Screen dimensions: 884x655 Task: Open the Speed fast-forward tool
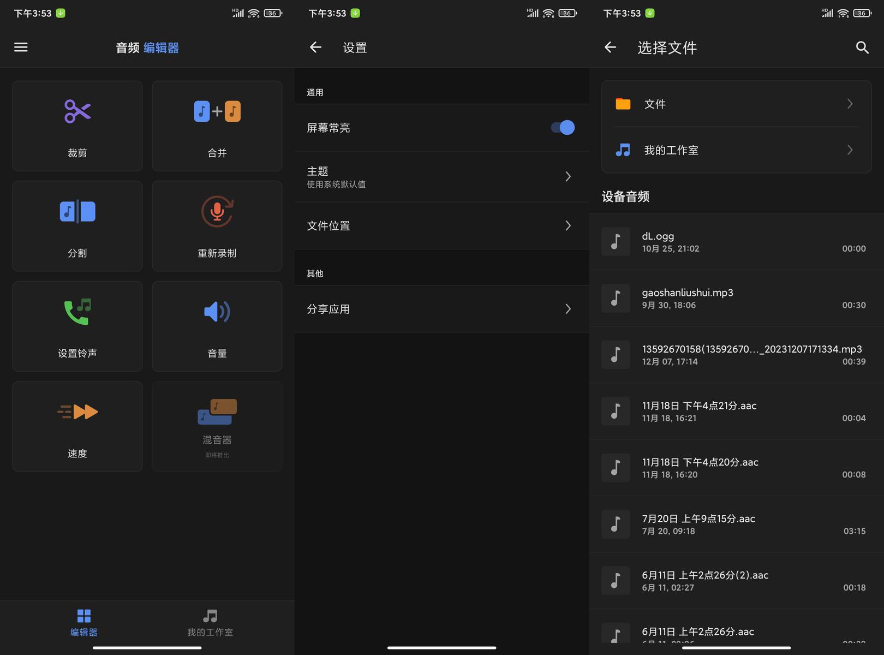click(77, 412)
